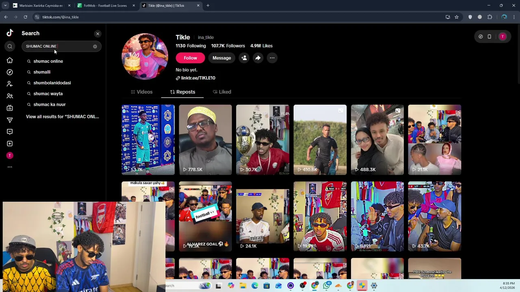Open the 488.3K views video thumbnail

point(377,140)
